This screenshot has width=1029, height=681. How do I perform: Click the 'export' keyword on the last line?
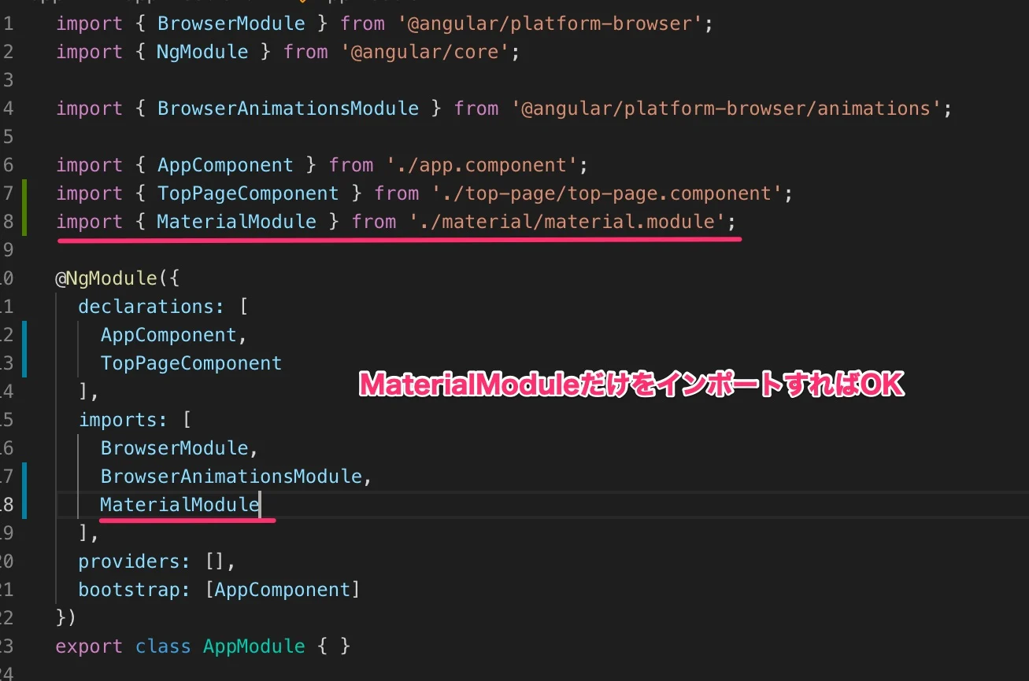pyautogui.click(x=89, y=646)
